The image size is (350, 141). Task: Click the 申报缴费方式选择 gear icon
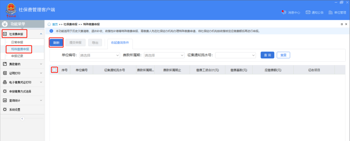5,91
